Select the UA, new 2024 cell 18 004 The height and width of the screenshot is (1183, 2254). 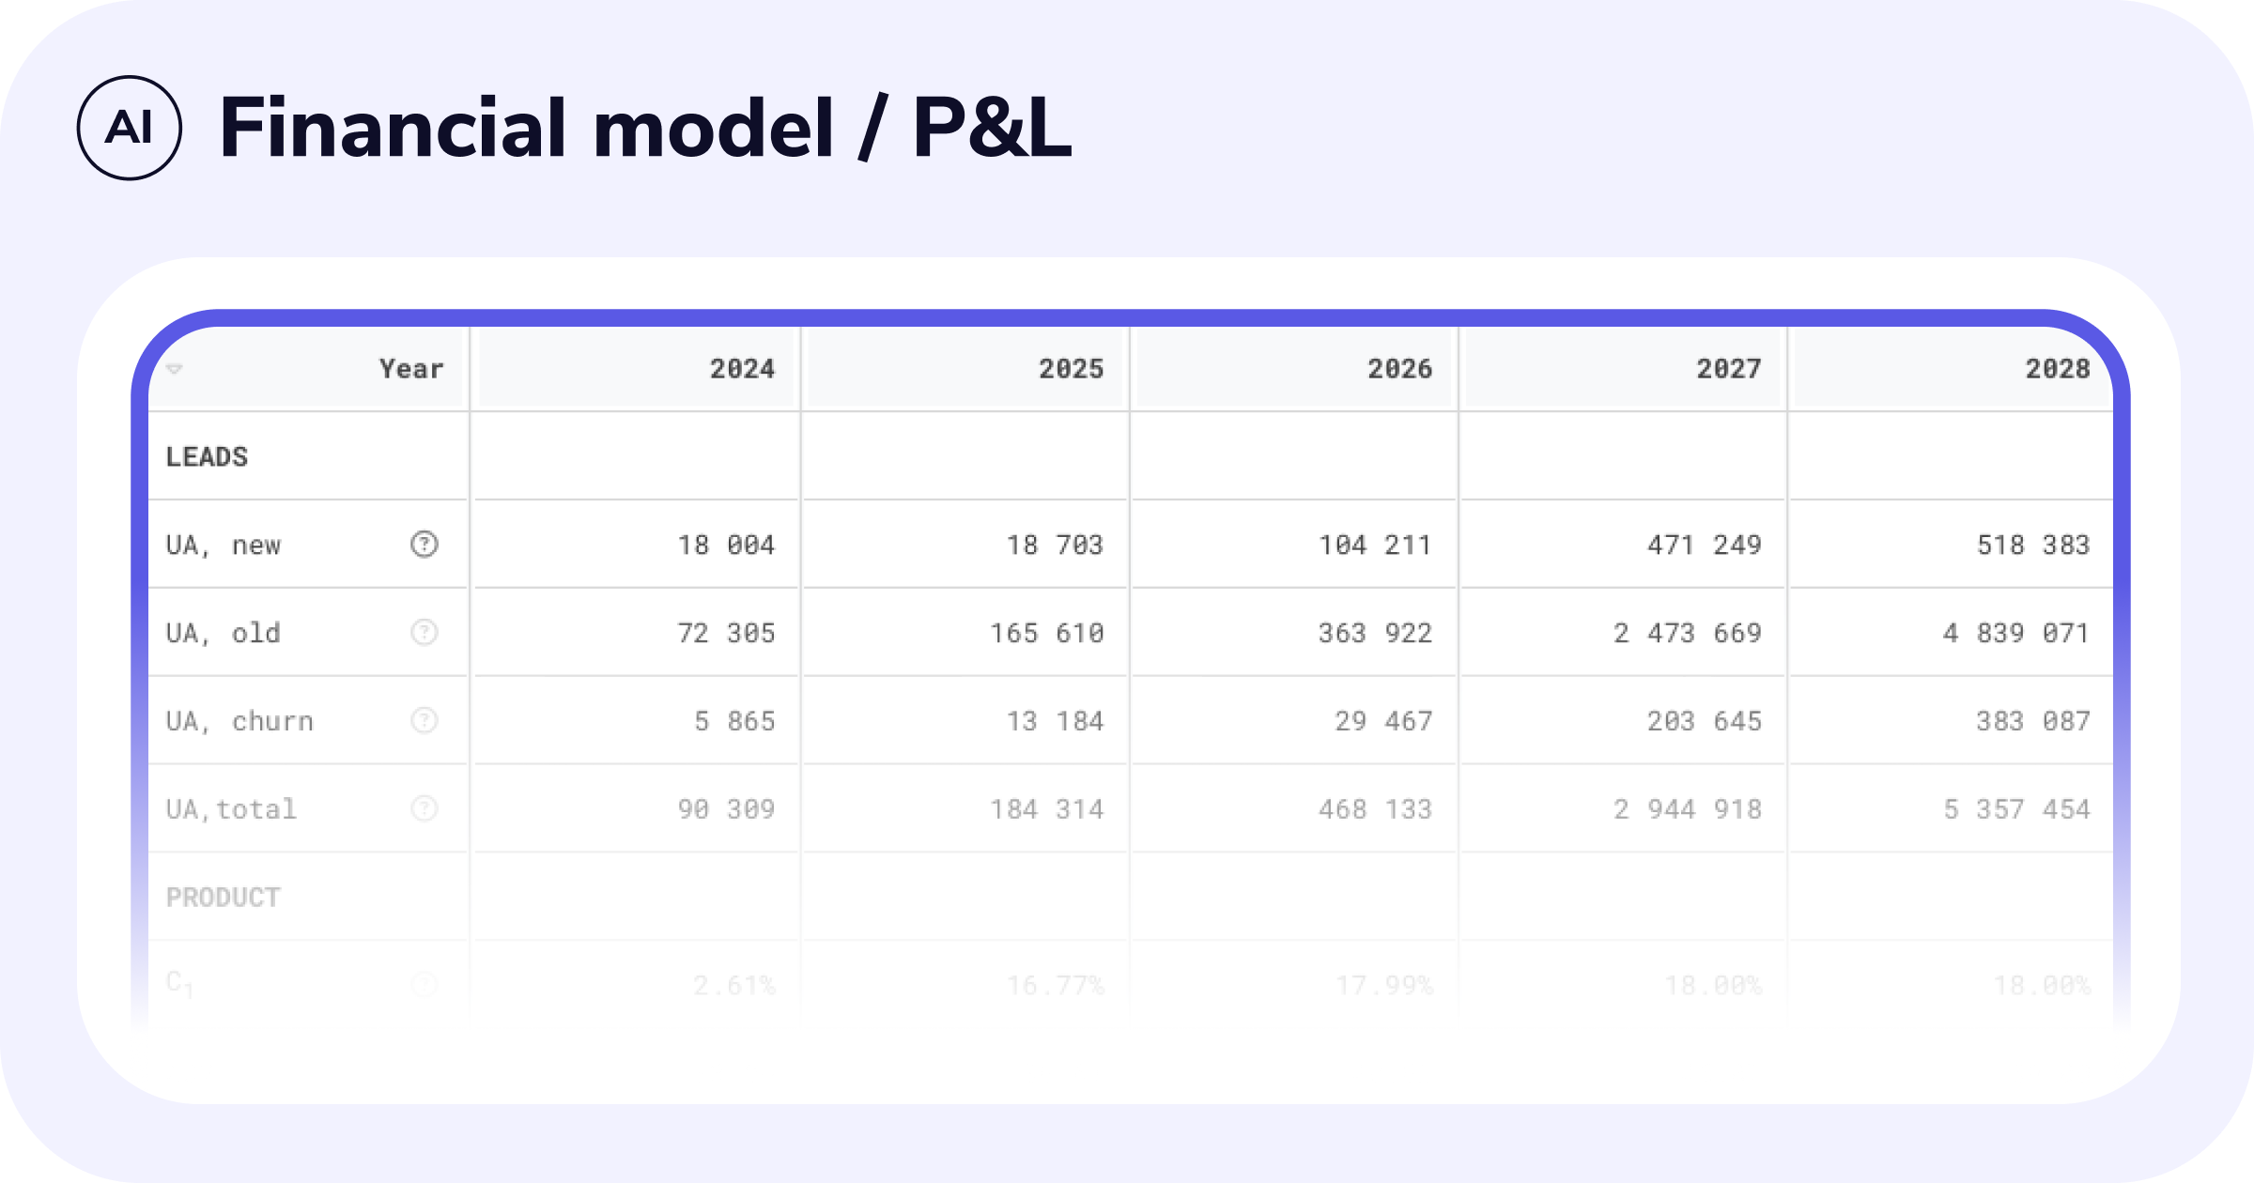726,545
